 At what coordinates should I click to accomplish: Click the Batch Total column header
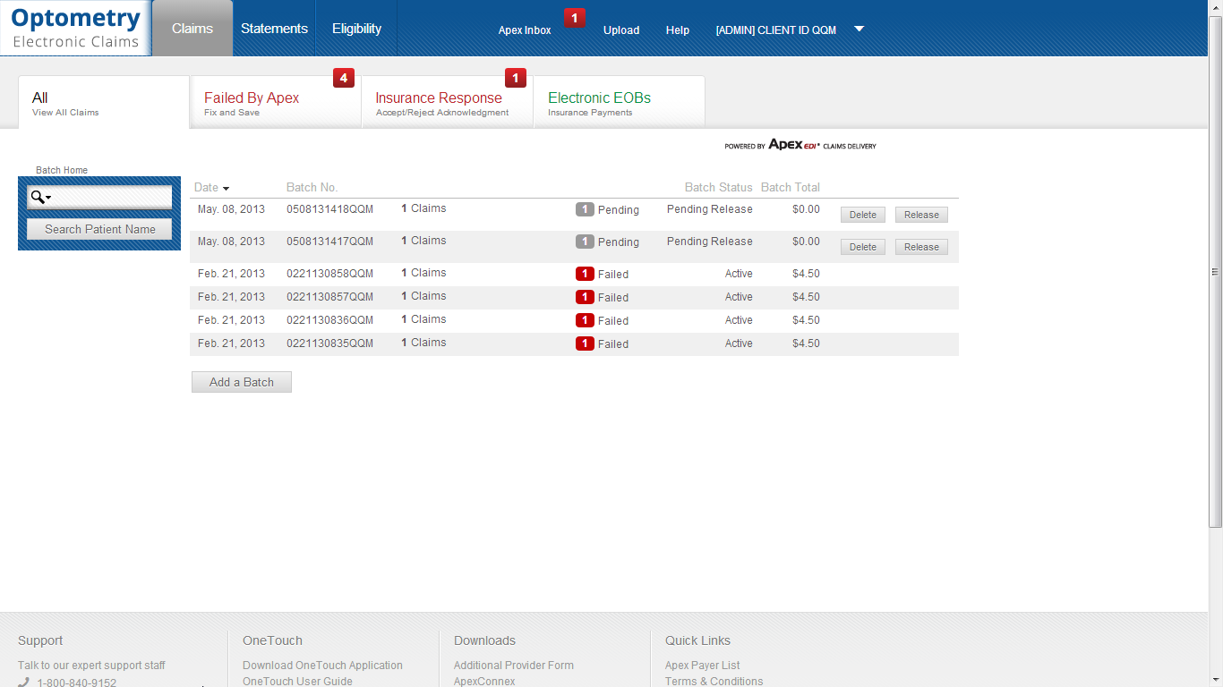tap(791, 188)
